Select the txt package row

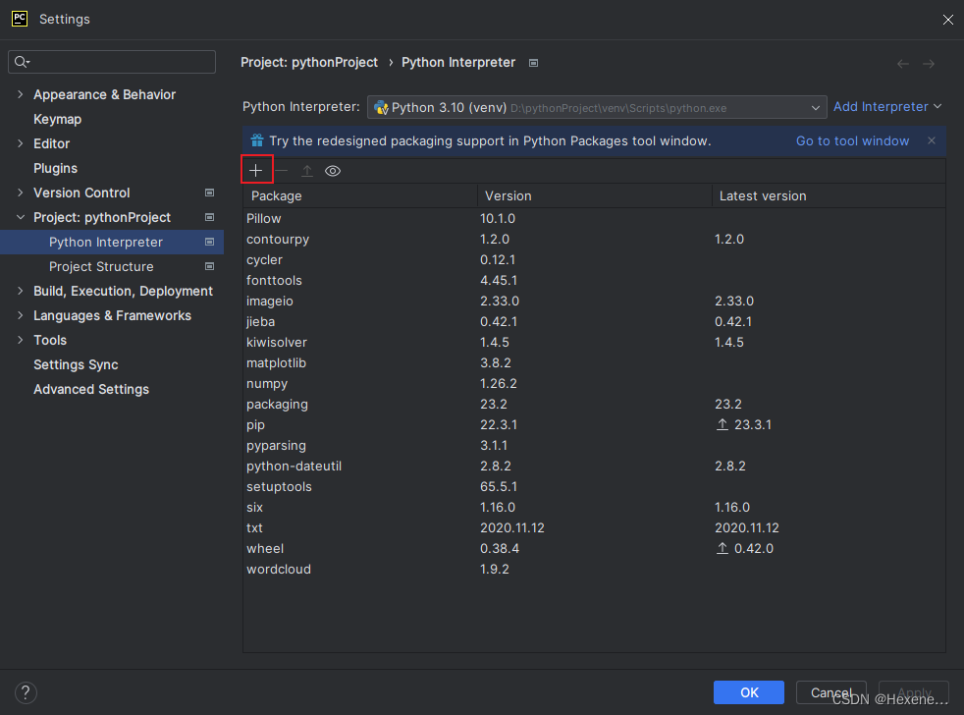coord(595,528)
